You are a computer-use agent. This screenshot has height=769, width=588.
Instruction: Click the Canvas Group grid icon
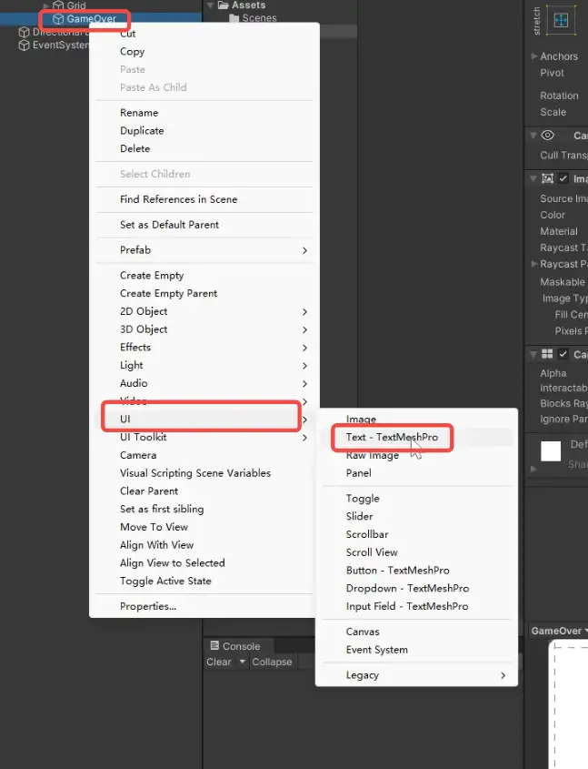point(547,354)
